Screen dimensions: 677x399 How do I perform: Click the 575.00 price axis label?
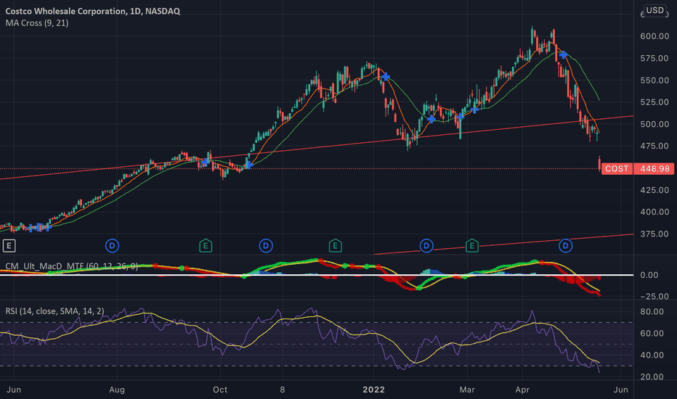(x=654, y=58)
